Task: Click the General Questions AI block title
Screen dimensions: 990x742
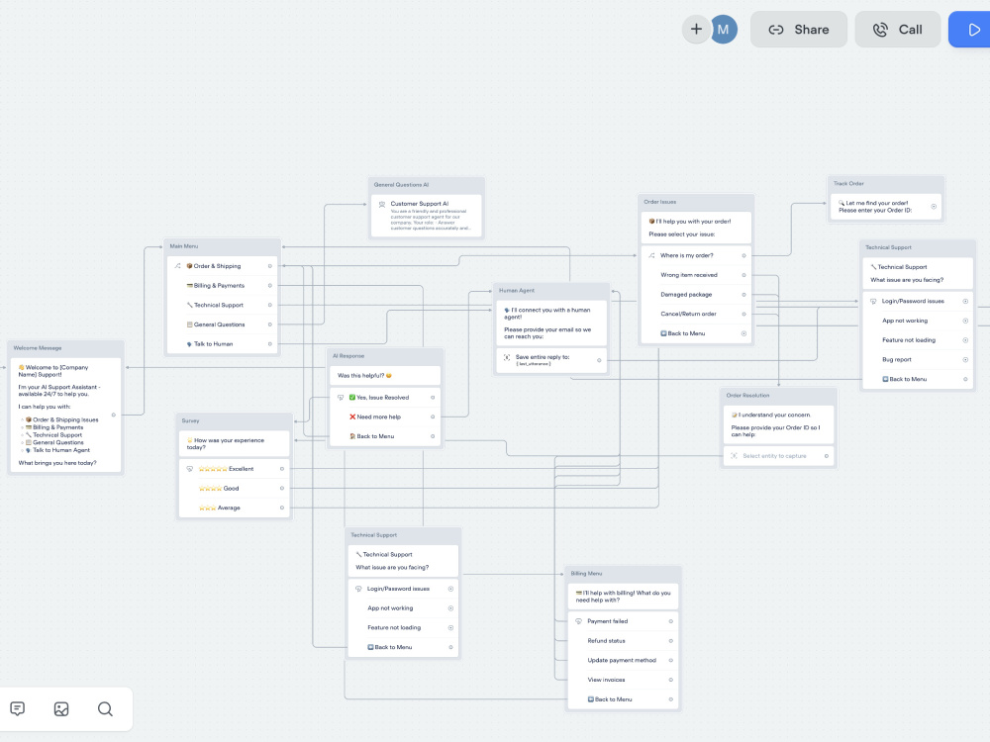Action: click(401, 185)
